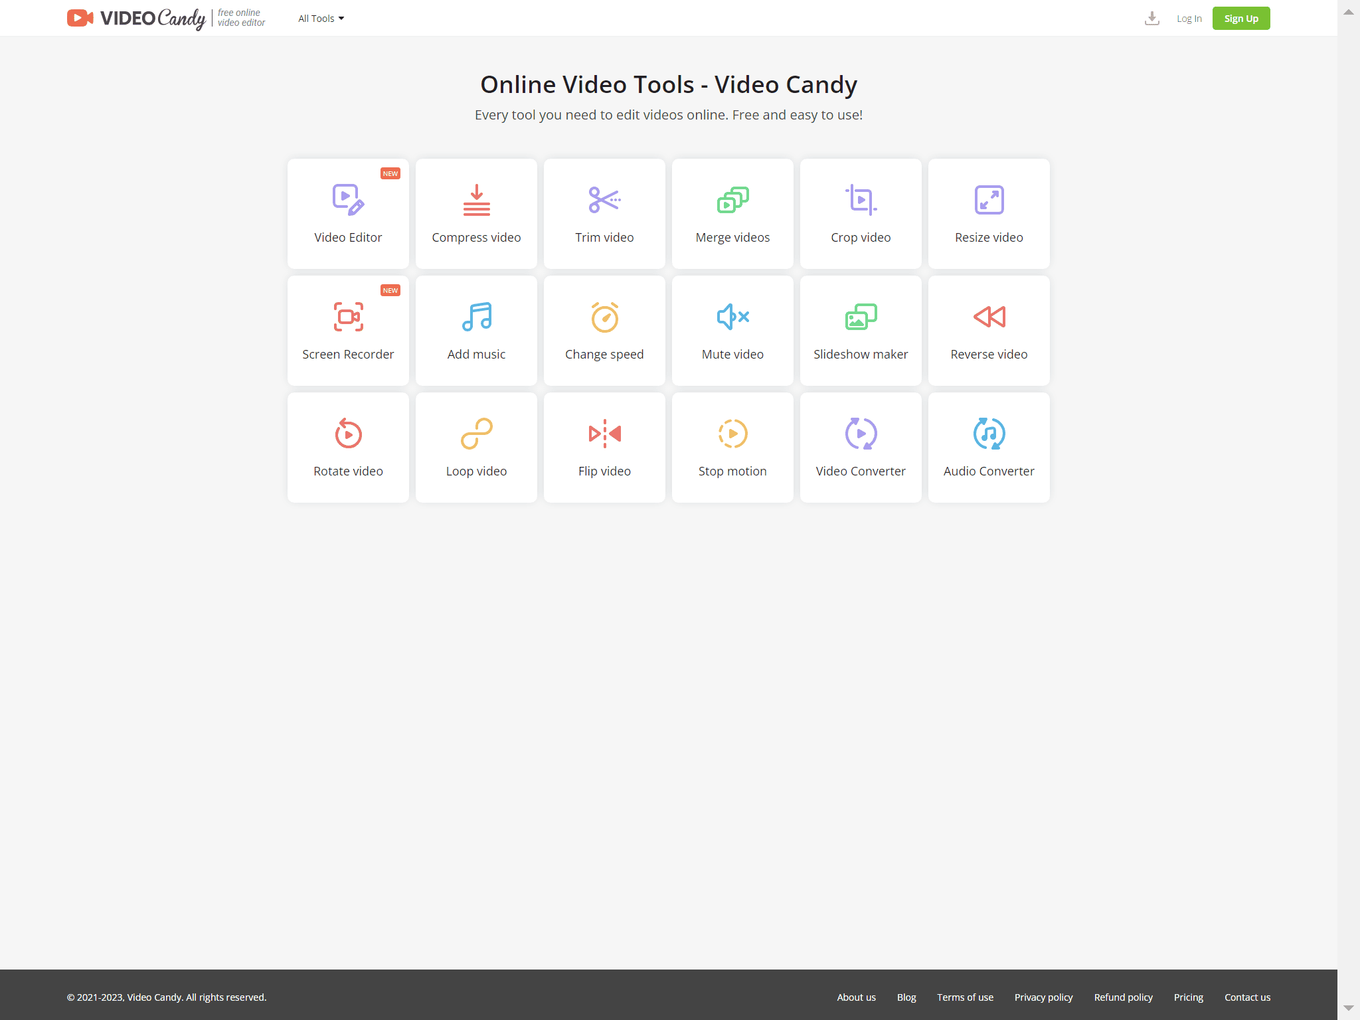Open the Merge videos stacked icon
This screenshot has width=1360, height=1020.
[x=732, y=199]
